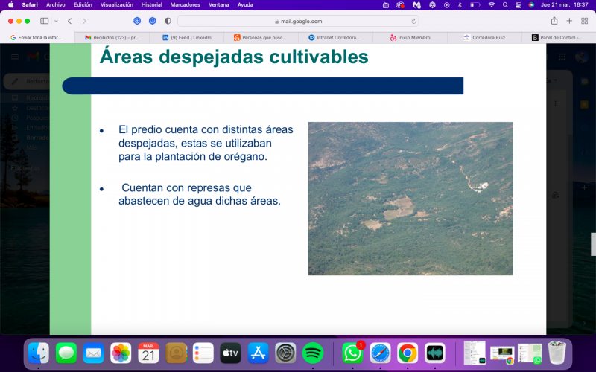Click the mail.google.com address field
Image resolution: width=596 pixels, height=372 pixels.
coord(298,22)
